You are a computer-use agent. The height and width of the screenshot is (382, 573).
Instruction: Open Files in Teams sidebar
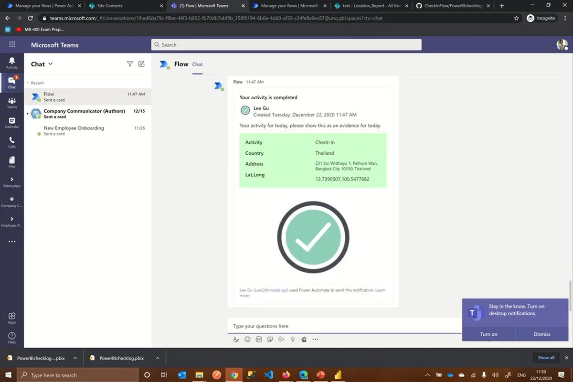tap(12, 162)
